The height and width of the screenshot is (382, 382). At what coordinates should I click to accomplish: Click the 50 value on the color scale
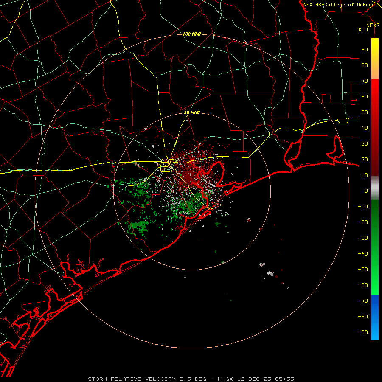365,112
